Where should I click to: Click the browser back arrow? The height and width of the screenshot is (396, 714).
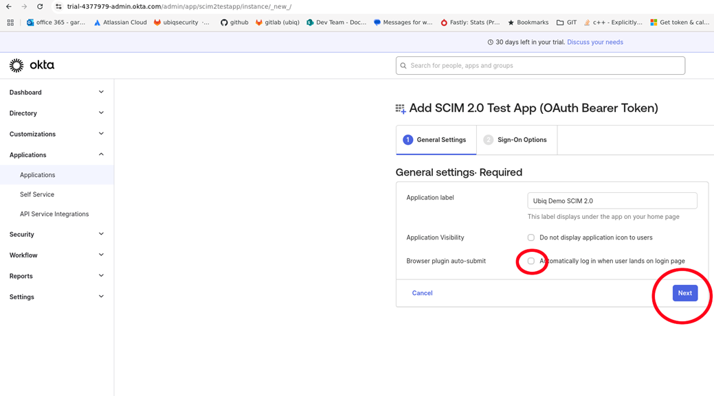(x=9, y=6)
